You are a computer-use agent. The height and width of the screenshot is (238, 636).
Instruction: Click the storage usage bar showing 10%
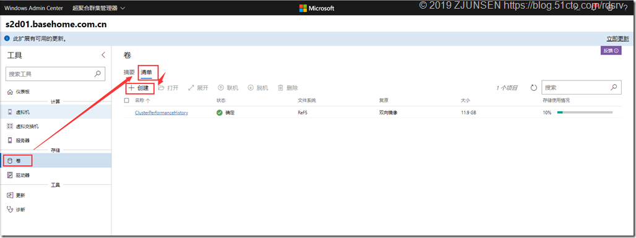point(585,113)
